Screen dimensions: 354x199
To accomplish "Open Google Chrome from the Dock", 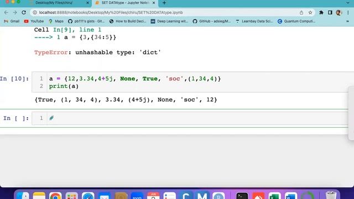I will tap(55, 195).
